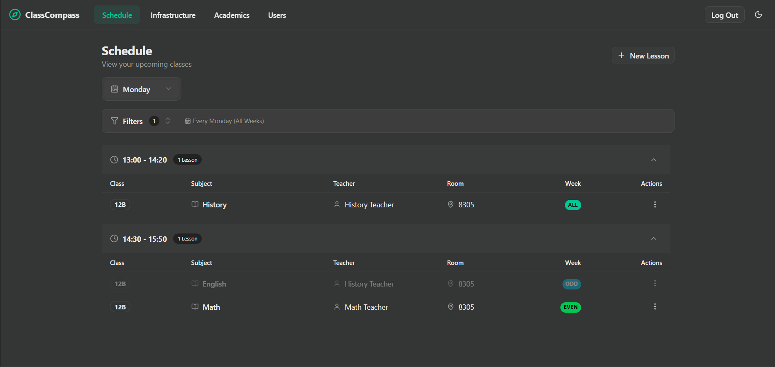Open the Monday day dropdown

click(142, 89)
